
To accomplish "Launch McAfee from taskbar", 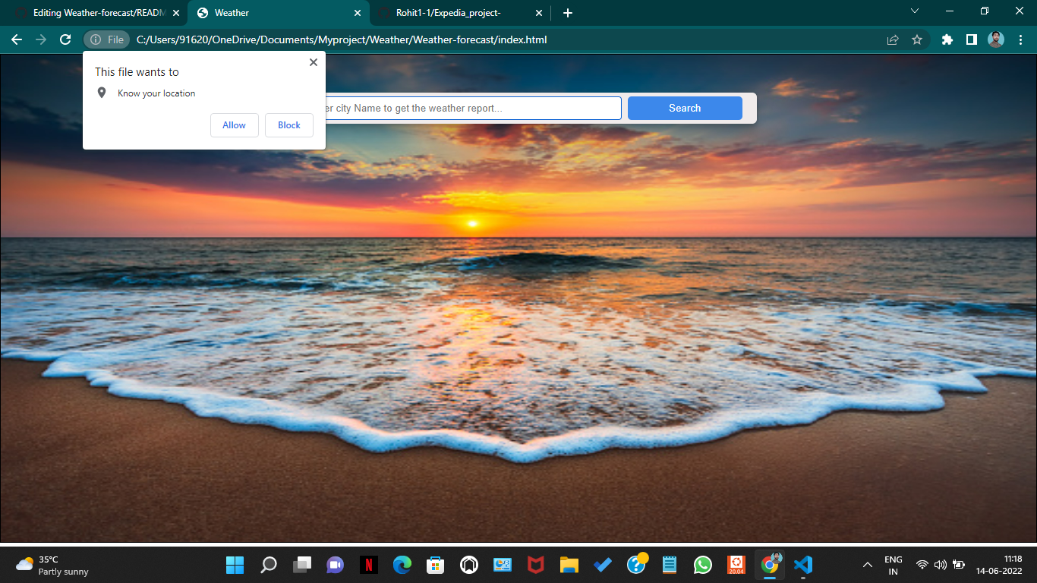I will (x=536, y=565).
